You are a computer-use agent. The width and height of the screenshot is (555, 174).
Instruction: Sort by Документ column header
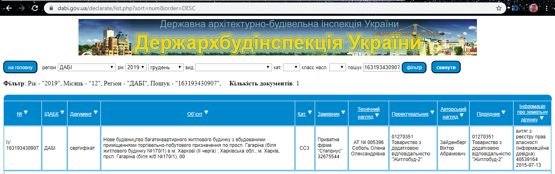[81, 114]
